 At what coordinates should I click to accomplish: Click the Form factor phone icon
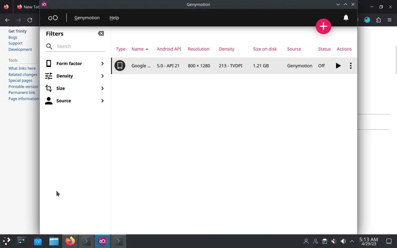click(49, 64)
